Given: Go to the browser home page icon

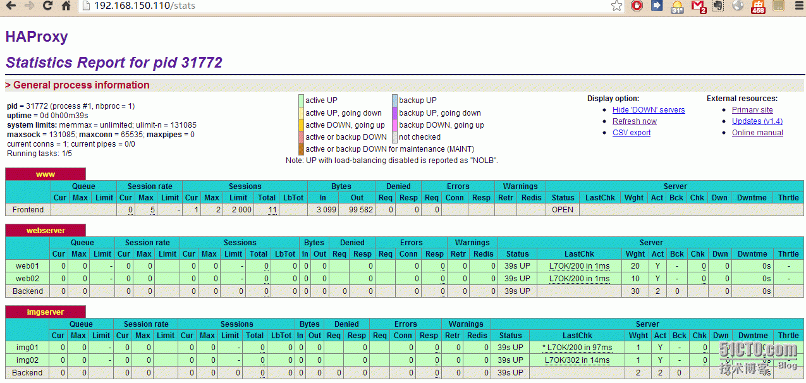Looking at the screenshot, I should [66, 6].
